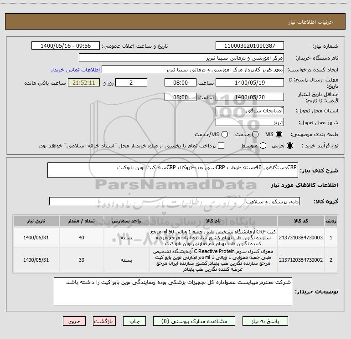351x339 pixels.
Task: Click the delivery province آذربایجان شرقی field
Action: 250,110
